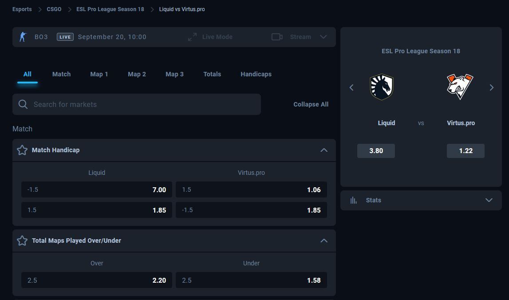Click ESL Pro League Season 18 card heading

coord(421,51)
